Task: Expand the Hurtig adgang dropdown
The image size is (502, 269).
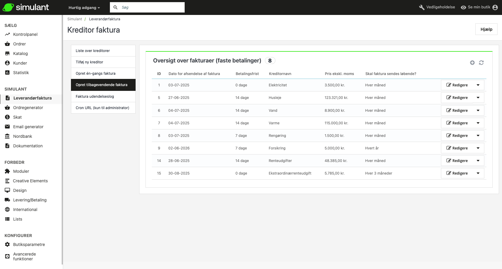Action: (x=84, y=8)
